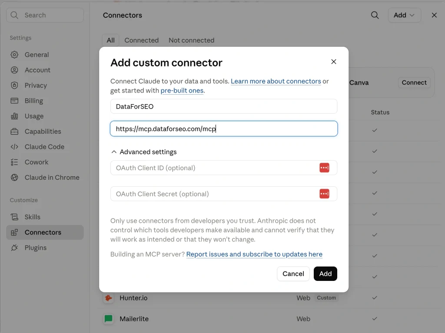Image resolution: width=445 pixels, height=333 pixels.
Task: Open Claude Code settings
Action: [x=45, y=146]
